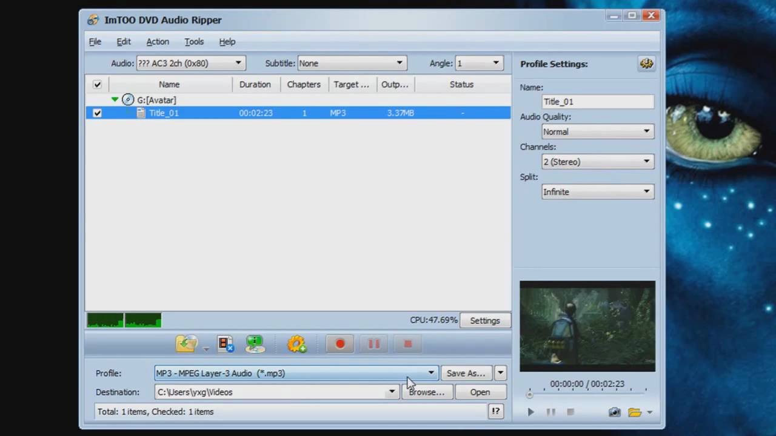
Task: Click the green DVD info icon
Action: pyautogui.click(x=255, y=344)
